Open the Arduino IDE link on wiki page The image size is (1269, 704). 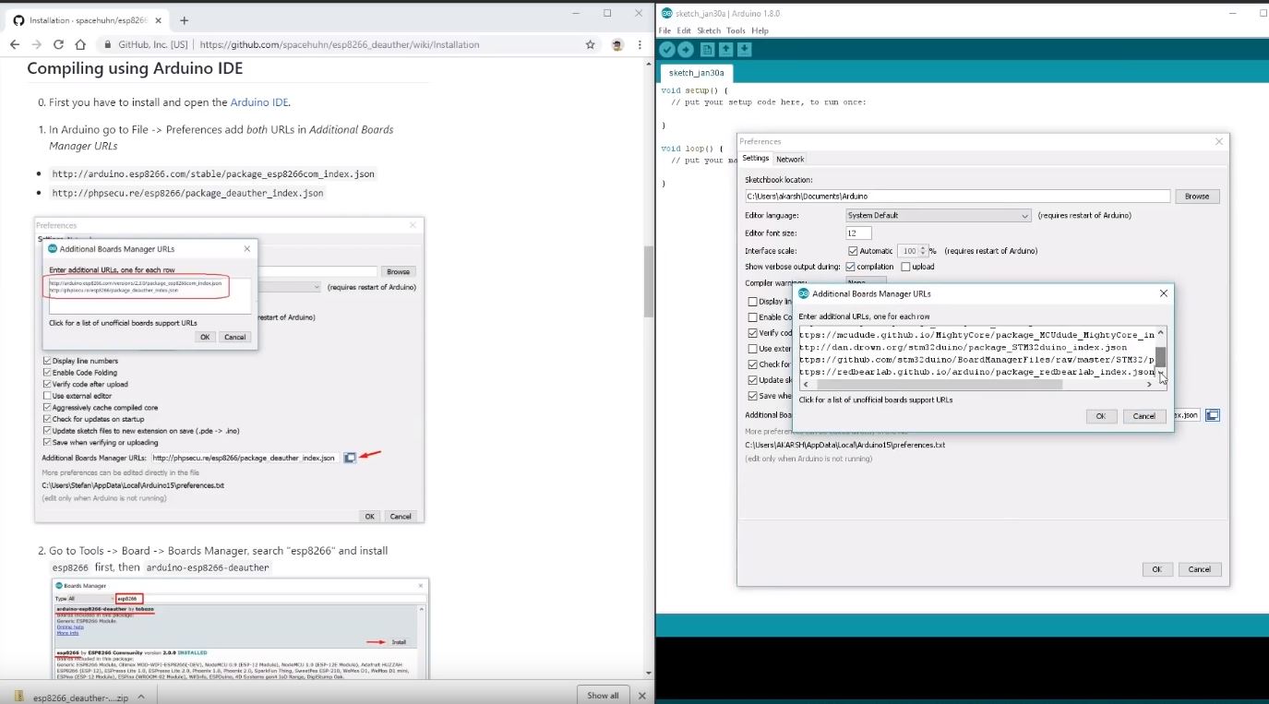[259, 102]
